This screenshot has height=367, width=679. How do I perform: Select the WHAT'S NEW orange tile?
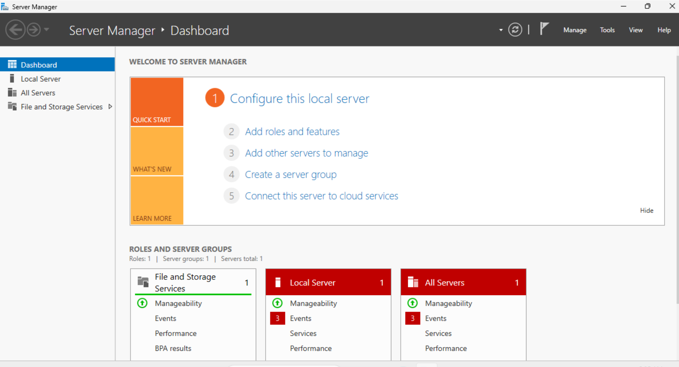(x=157, y=151)
